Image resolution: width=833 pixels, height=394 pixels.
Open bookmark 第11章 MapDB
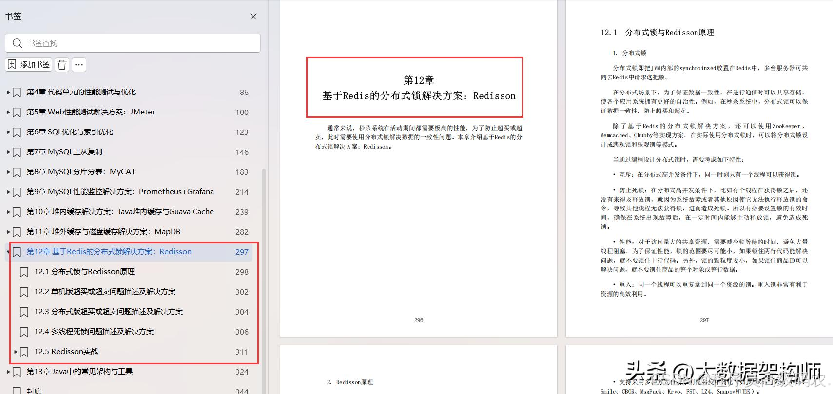click(103, 232)
